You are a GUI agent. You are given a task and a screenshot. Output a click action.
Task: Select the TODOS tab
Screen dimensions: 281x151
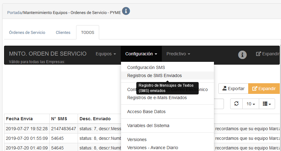[87, 32]
